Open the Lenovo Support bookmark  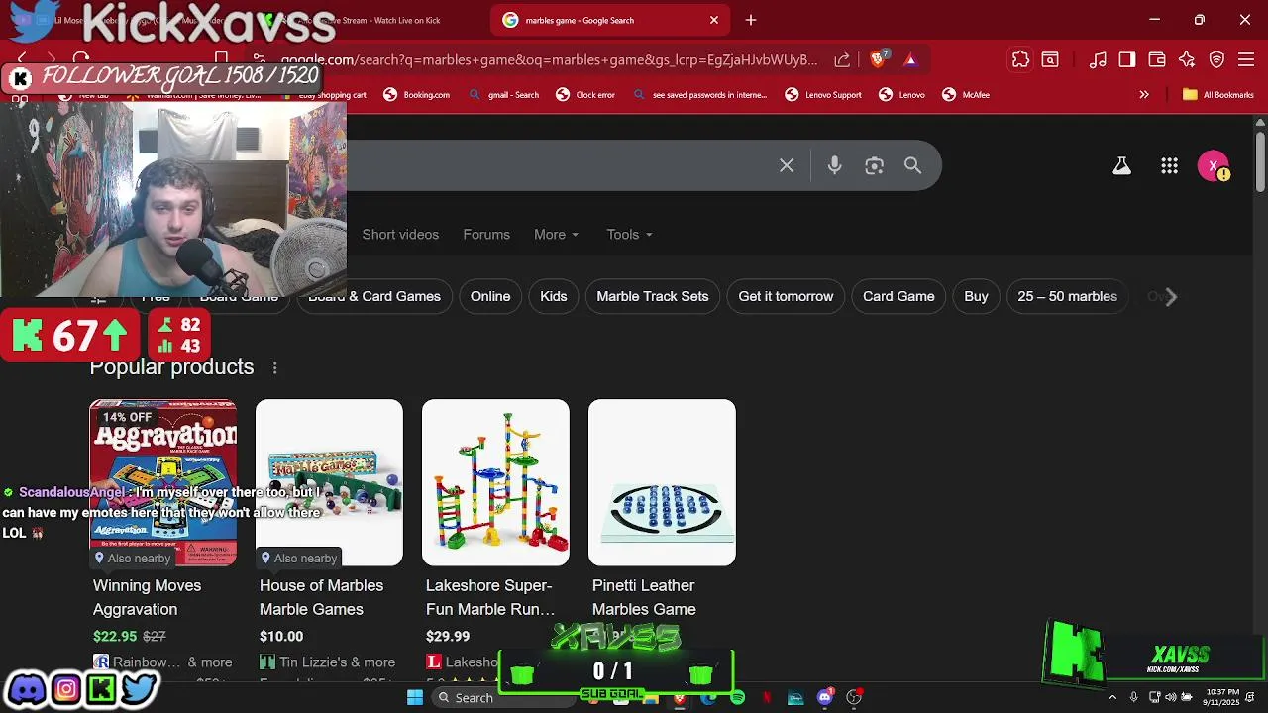coord(822,95)
